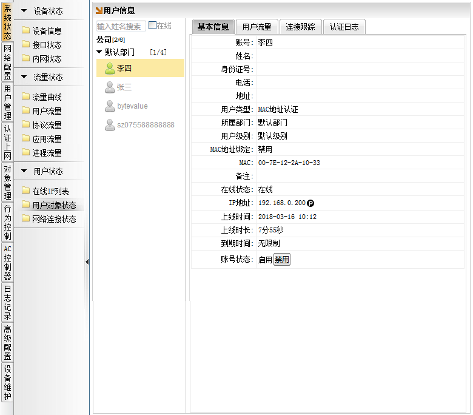
Task: Select the 李四 user avatar icon
Action: click(110, 68)
